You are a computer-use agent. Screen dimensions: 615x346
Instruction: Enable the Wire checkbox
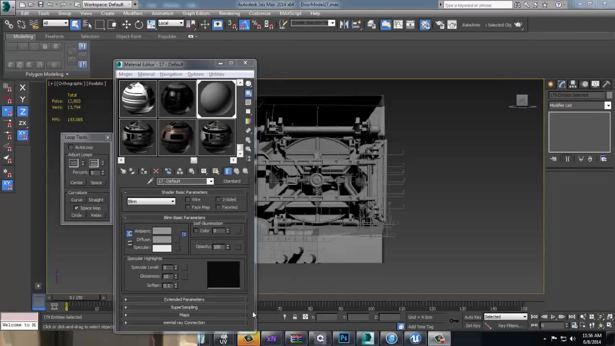[188, 199]
